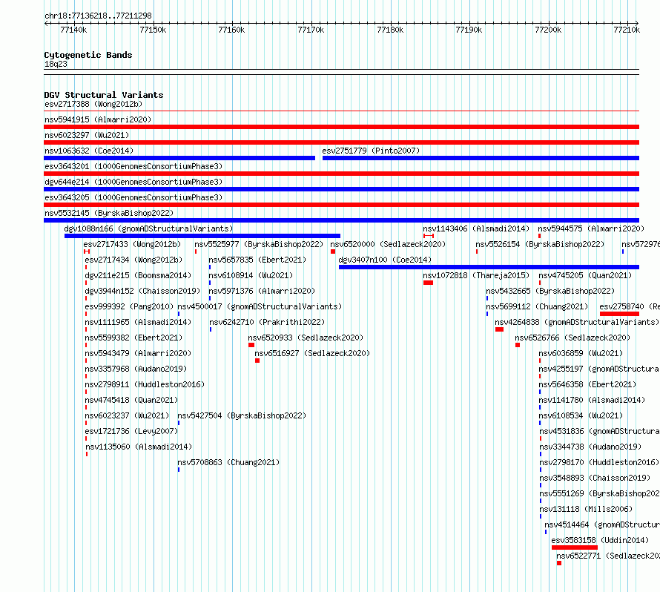Image resolution: width=660 pixels, height=592 pixels.
Task: Select nsv4500017 (gnomADStructuralVariants) label
Action: tap(260, 306)
